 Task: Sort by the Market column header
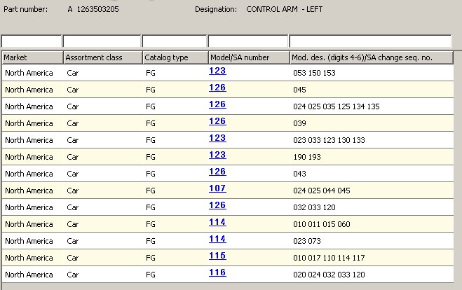tap(32, 57)
